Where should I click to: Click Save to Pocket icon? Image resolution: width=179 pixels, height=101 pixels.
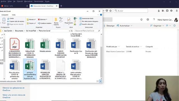point(107,11)
